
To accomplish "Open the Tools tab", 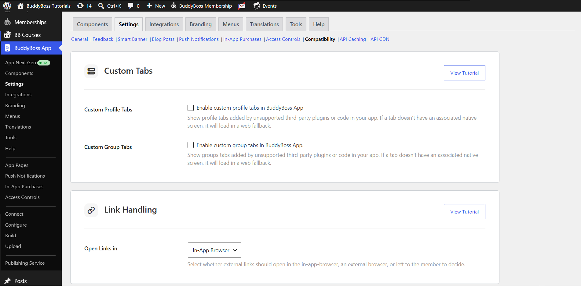I will (296, 24).
